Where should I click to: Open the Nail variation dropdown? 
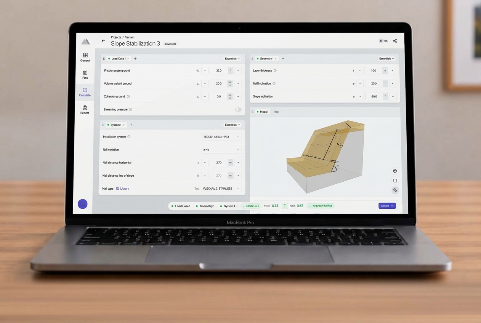221,150
